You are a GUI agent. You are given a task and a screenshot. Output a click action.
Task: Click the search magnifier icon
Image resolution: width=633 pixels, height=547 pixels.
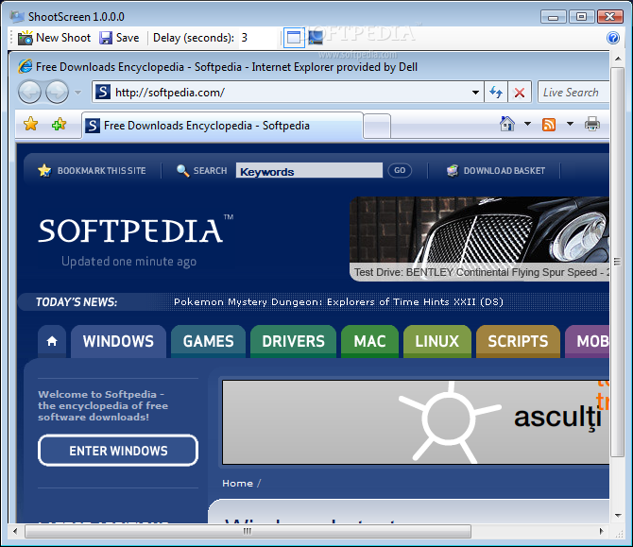[x=183, y=171]
